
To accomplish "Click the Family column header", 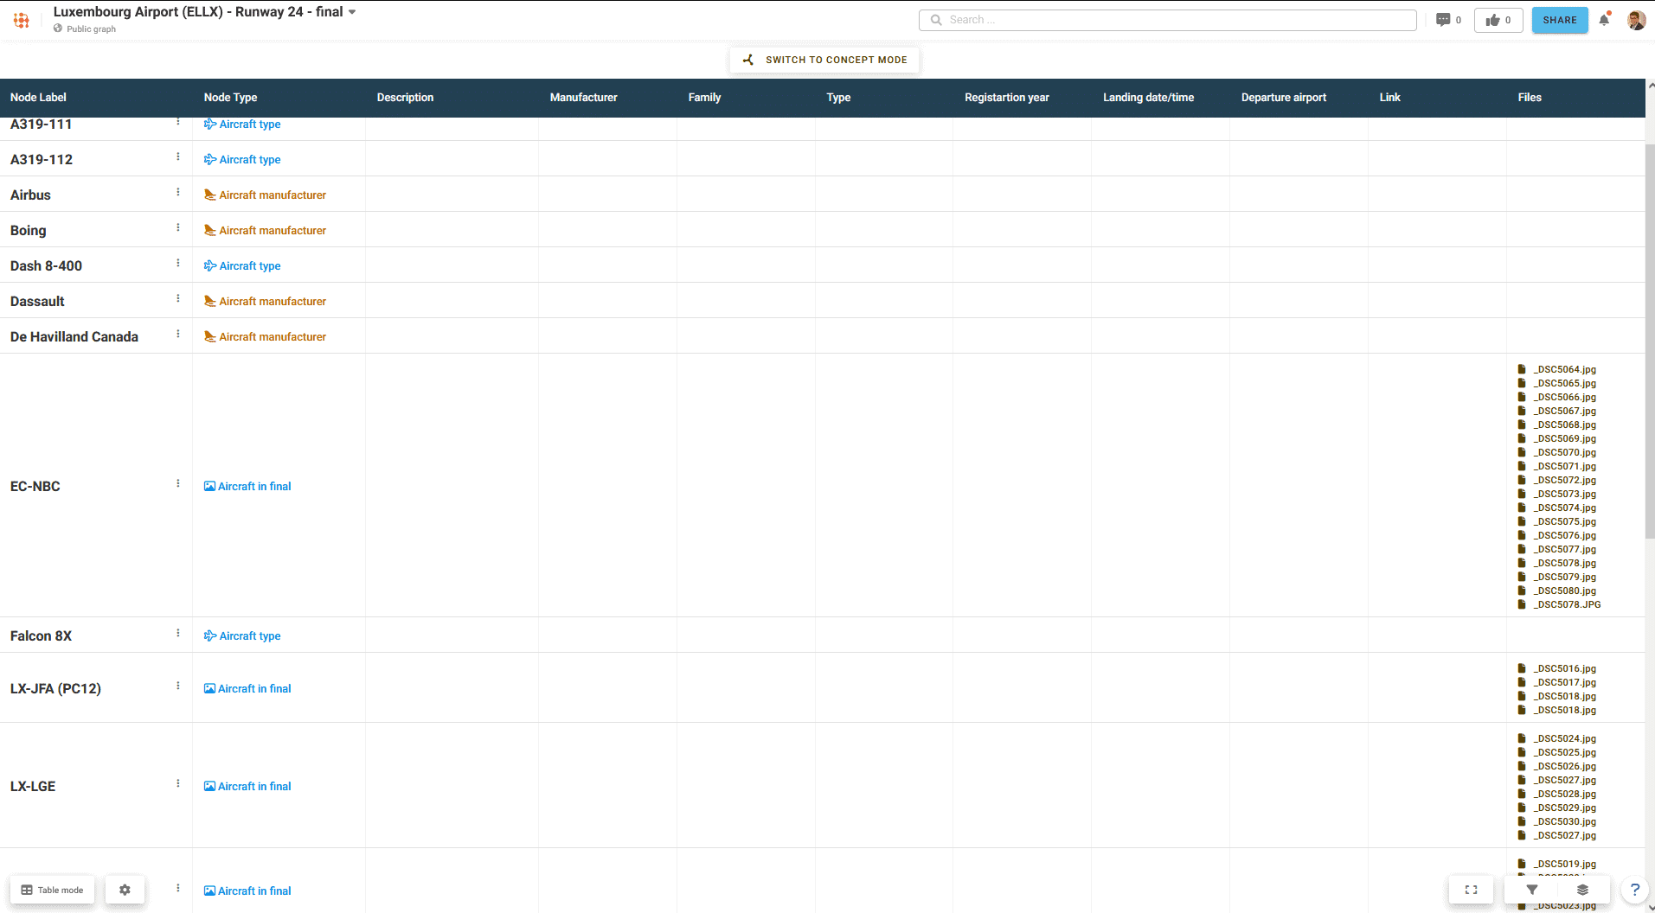I will tap(704, 98).
